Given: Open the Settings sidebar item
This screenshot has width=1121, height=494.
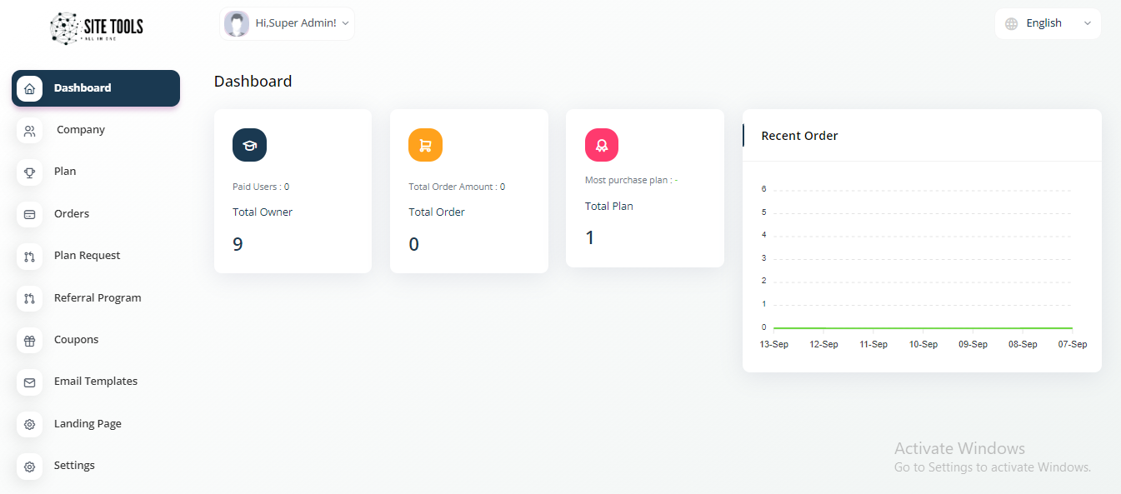Looking at the screenshot, I should [74, 466].
